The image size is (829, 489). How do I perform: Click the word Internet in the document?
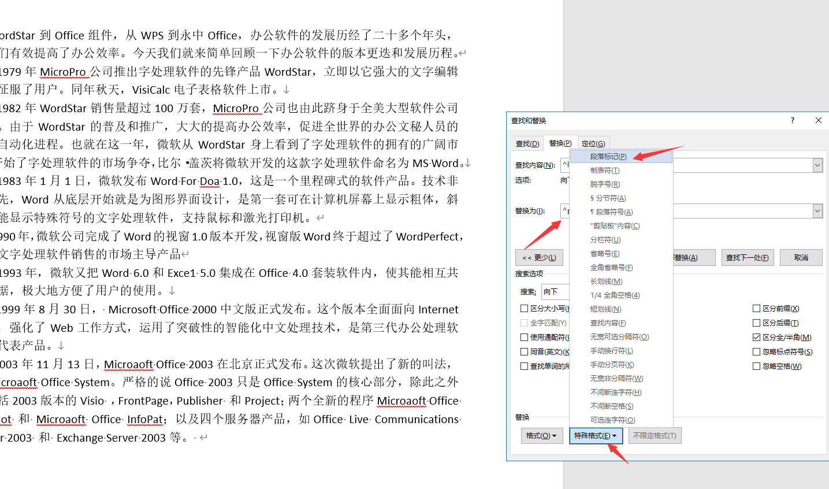438,310
